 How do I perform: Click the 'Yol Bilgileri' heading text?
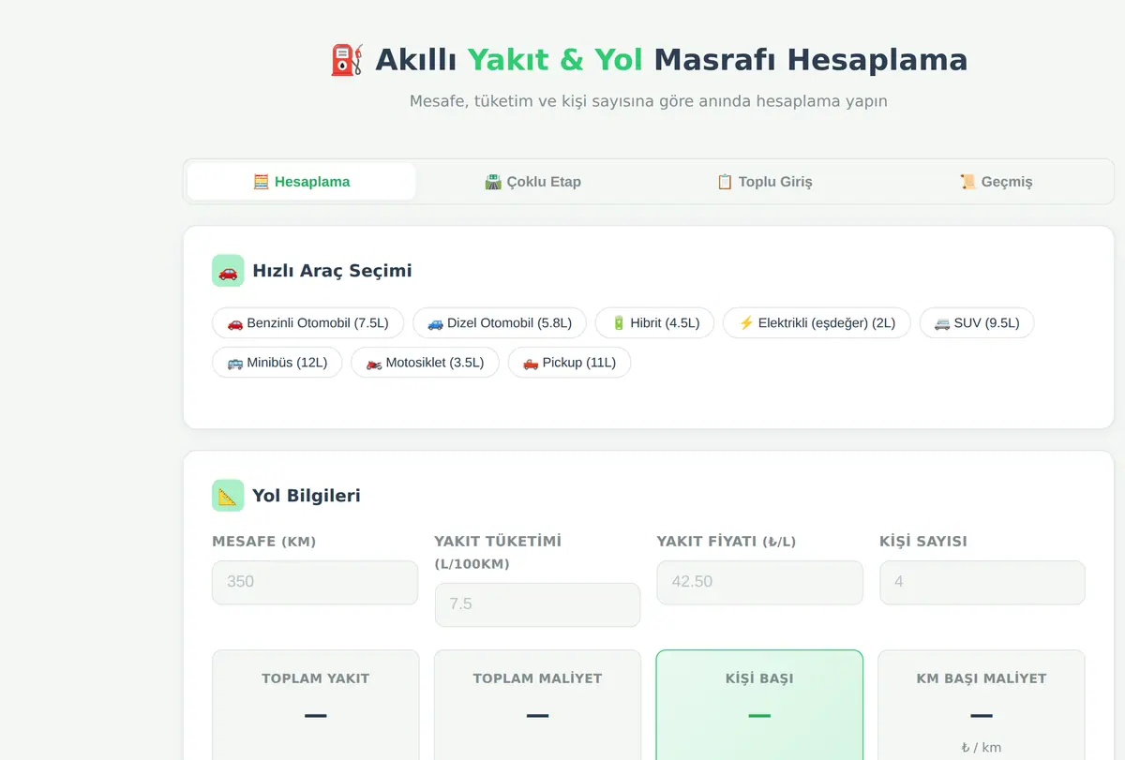(x=307, y=496)
